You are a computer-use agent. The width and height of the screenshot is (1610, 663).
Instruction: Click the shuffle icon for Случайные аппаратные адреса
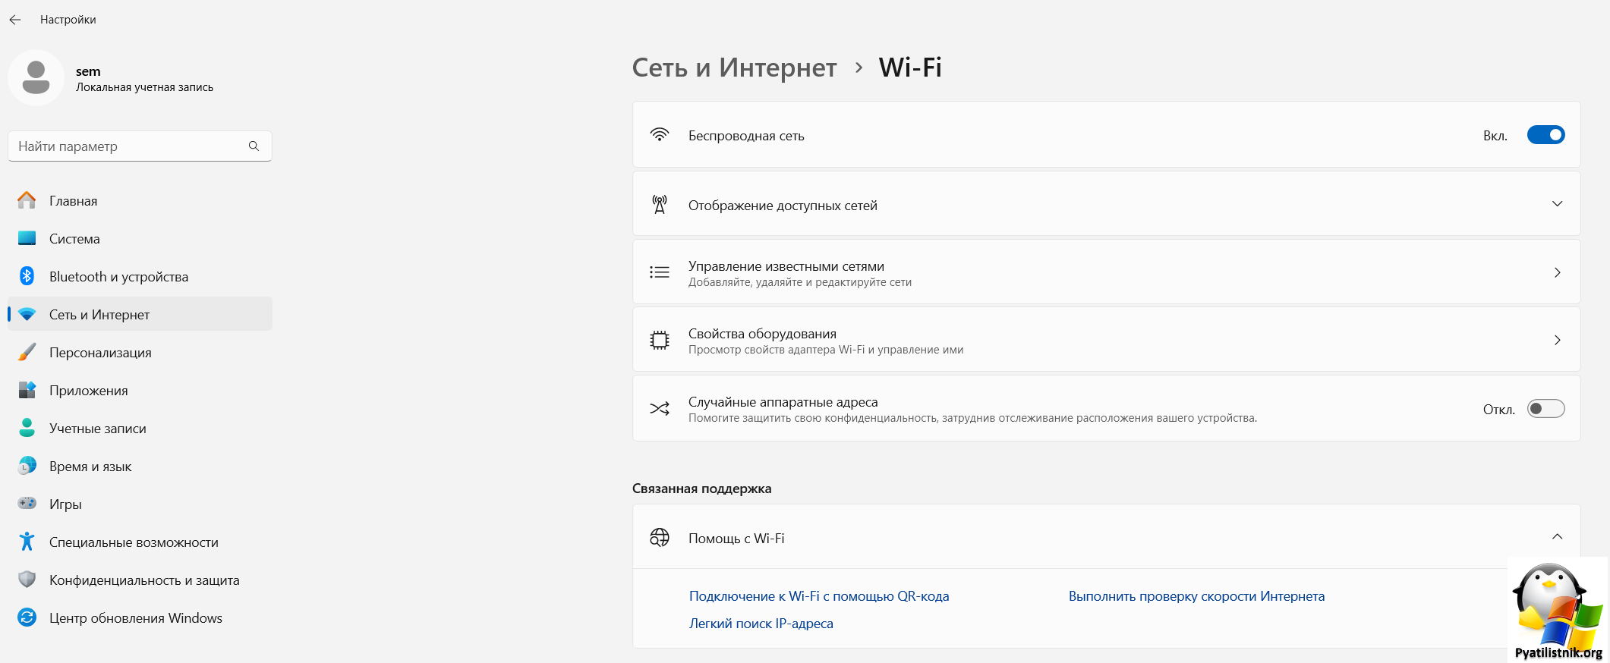(x=660, y=409)
